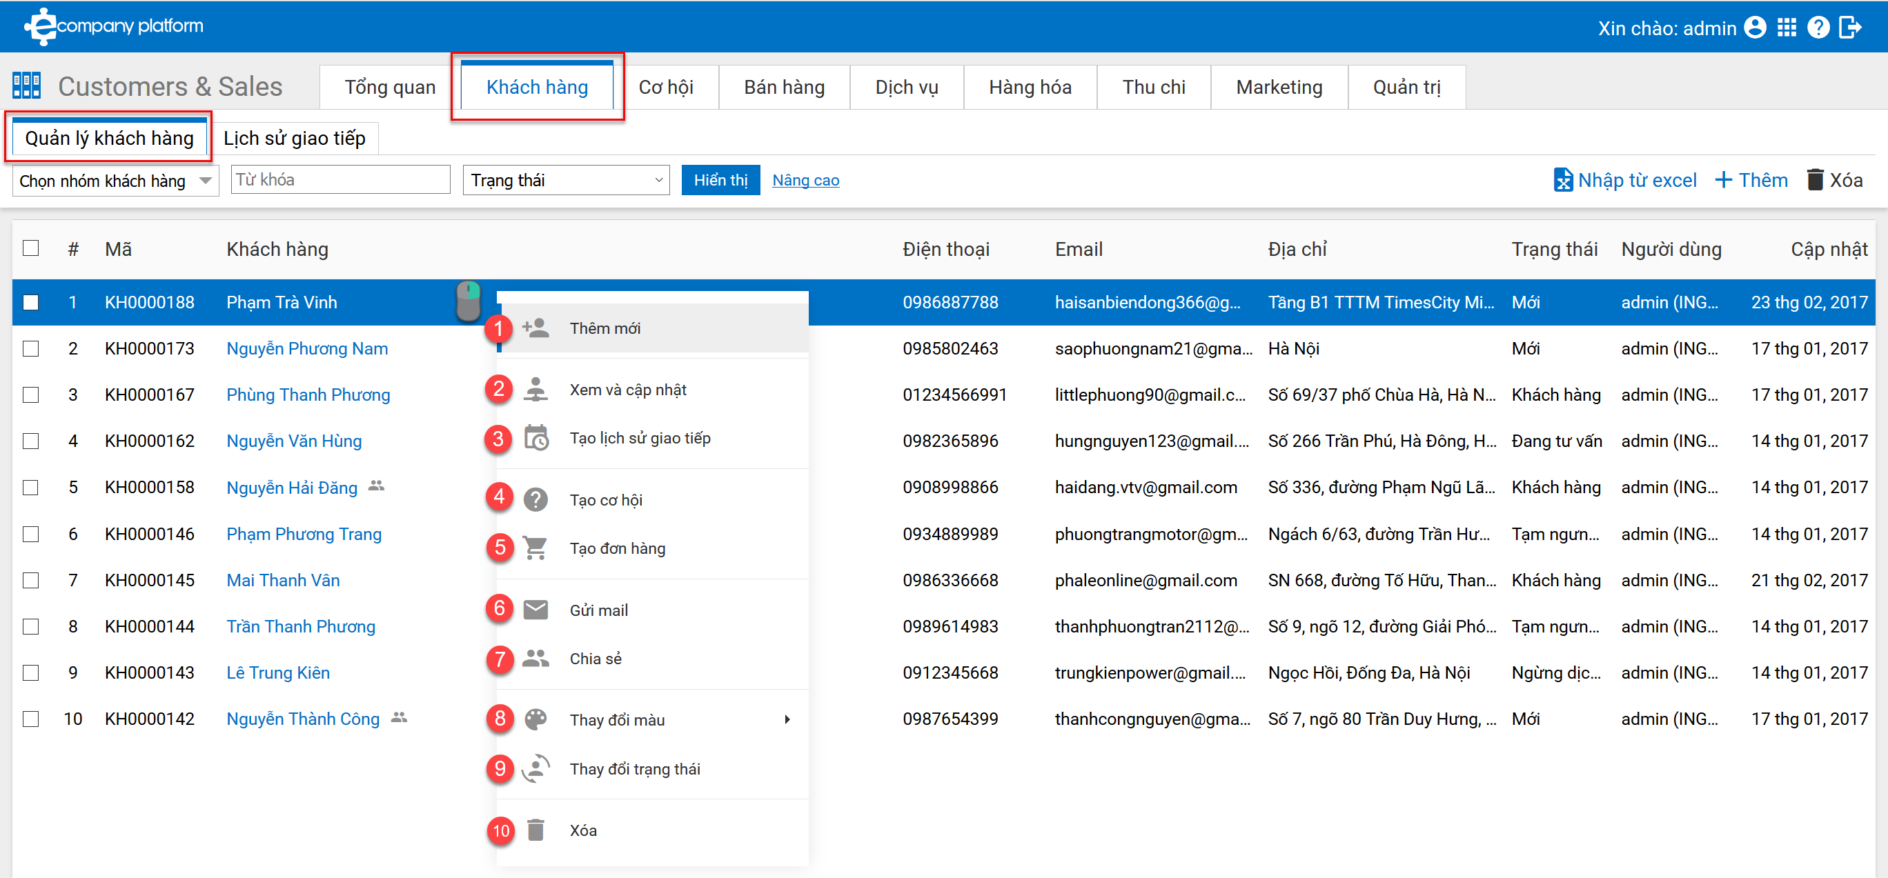
Task: Click the trash icon in the context menu
Action: pyautogui.click(x=535, y=830)
